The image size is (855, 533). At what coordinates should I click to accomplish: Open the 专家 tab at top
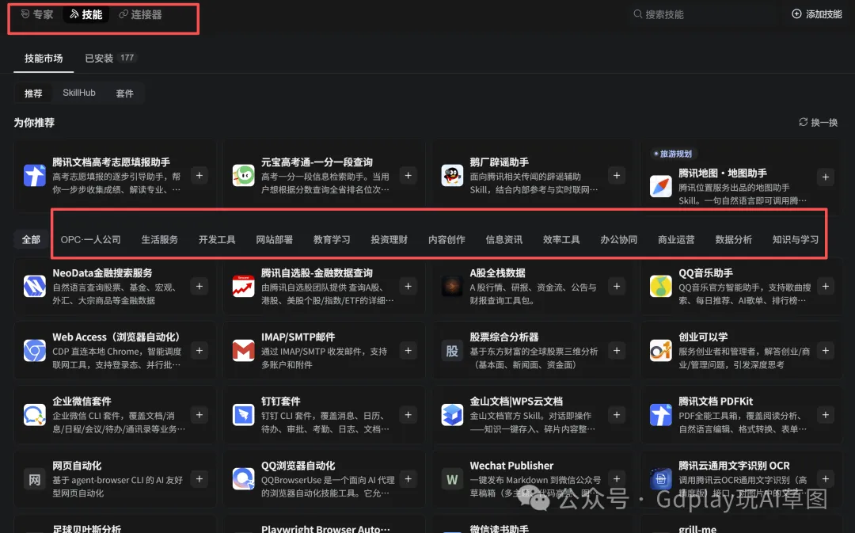point(37,15)
